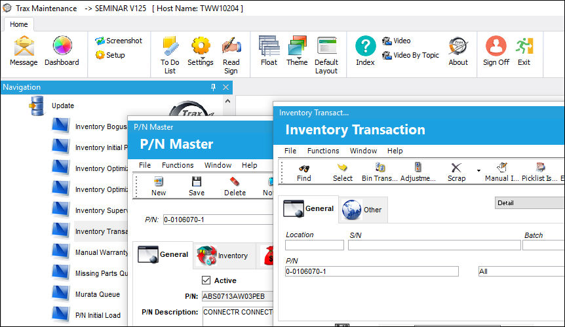Viewport: 565px width, 327px height.
Task: Click Select in Inventory Transaction toolbar
Action: pyautogui.click(x=343, y=172)
